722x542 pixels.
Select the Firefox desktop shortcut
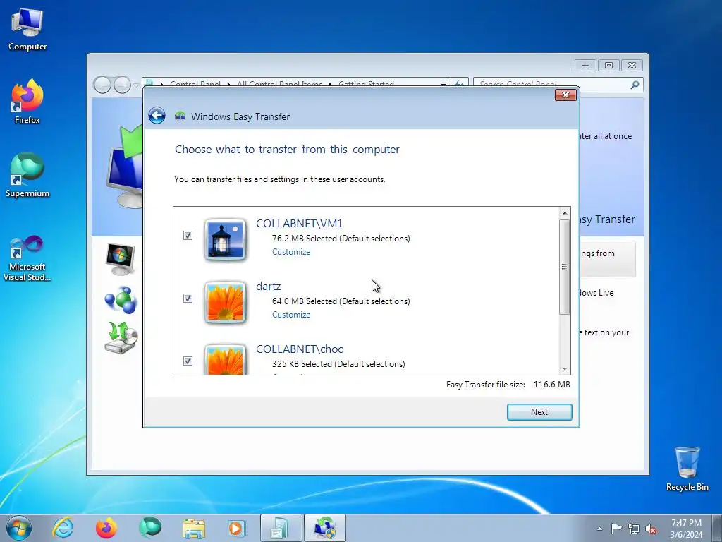coord(27,102)
